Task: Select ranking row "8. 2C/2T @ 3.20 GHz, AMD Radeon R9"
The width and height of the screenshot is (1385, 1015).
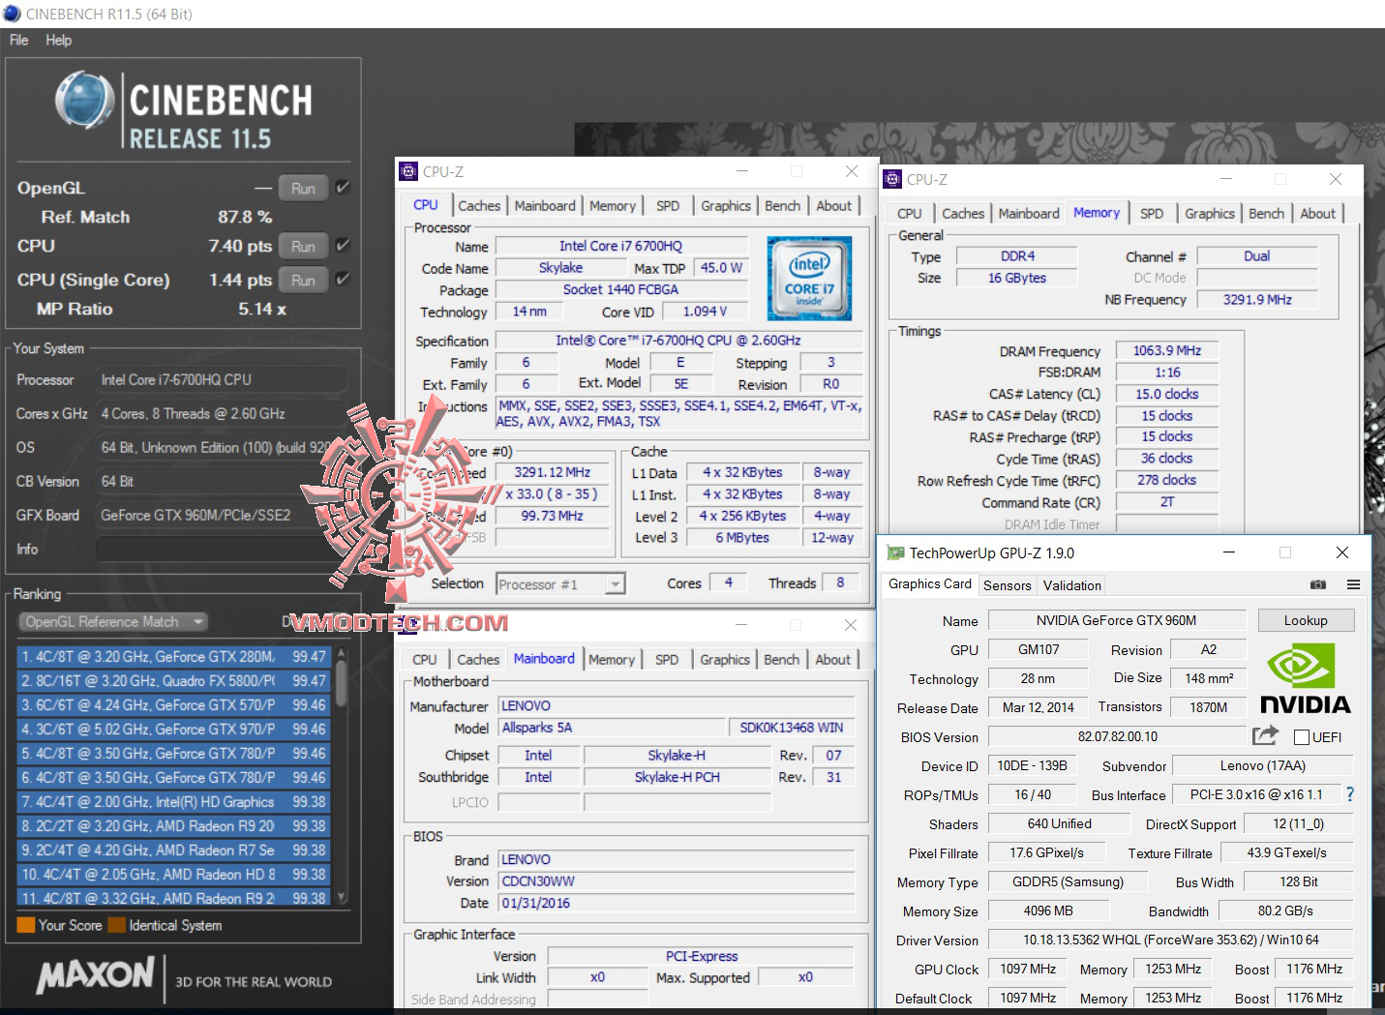Action: [174, 826]
